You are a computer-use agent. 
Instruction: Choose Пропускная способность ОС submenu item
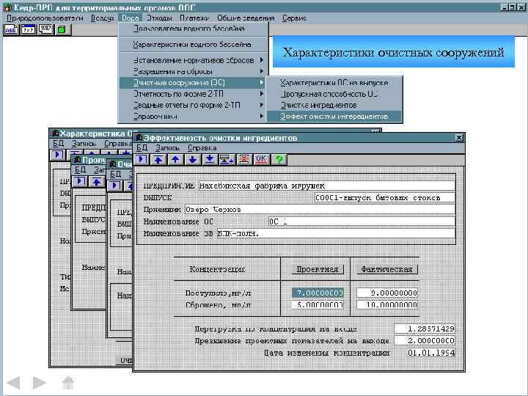point(334,94)
